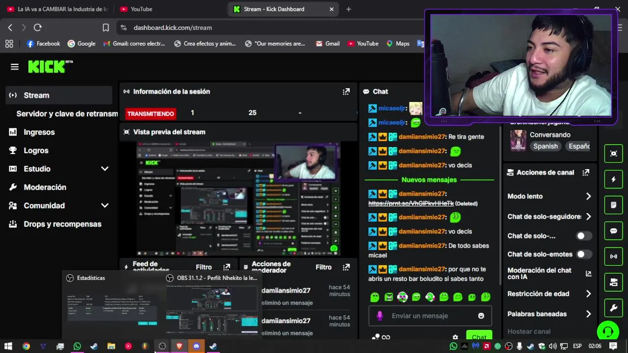The height and width of the screenshot is (353, 628).
Task: Open Filtro in Acciones de moderador
Action: 323,267
